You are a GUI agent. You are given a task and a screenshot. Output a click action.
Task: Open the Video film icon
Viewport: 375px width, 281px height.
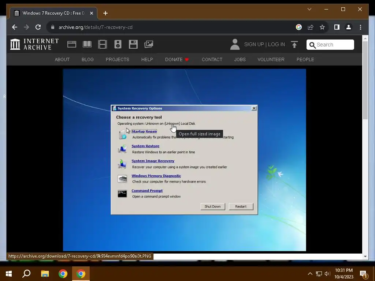(103, 44)
